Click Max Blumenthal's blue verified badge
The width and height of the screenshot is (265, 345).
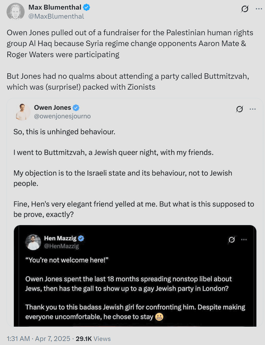86,7
